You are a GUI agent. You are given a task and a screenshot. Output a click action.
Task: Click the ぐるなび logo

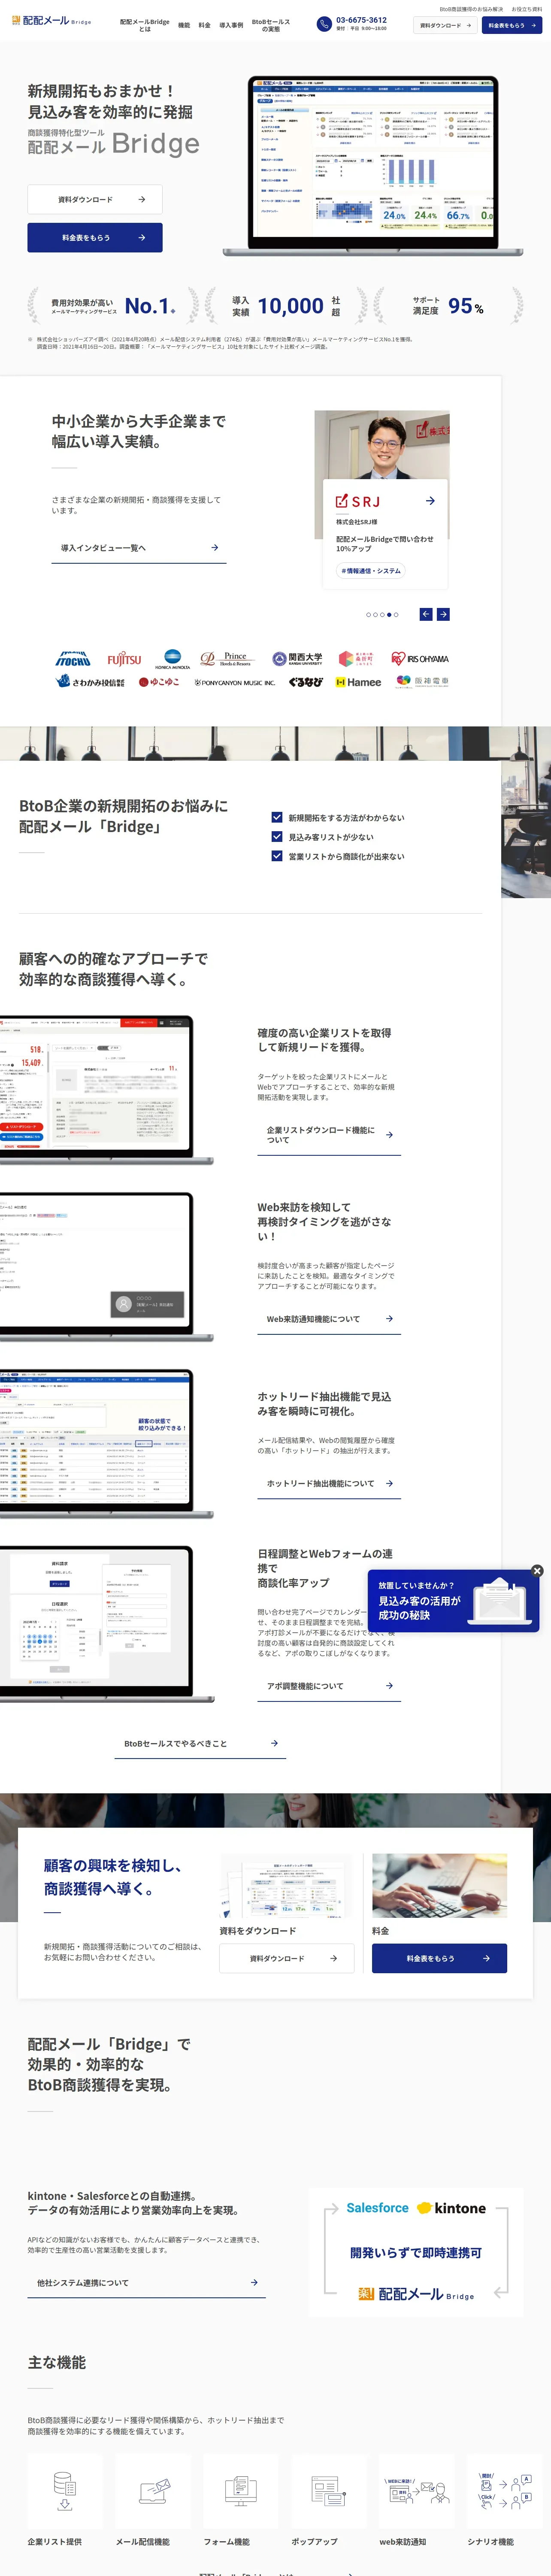(306, 682)
